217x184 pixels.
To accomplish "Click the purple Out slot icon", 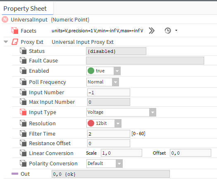I will click(15, 174).
